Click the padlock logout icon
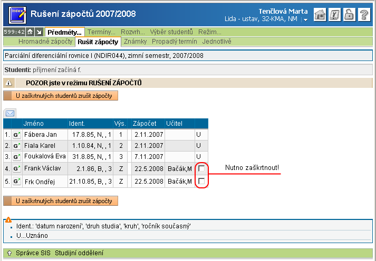The height and width of the screenshot is (261, 376). [349, 15]
